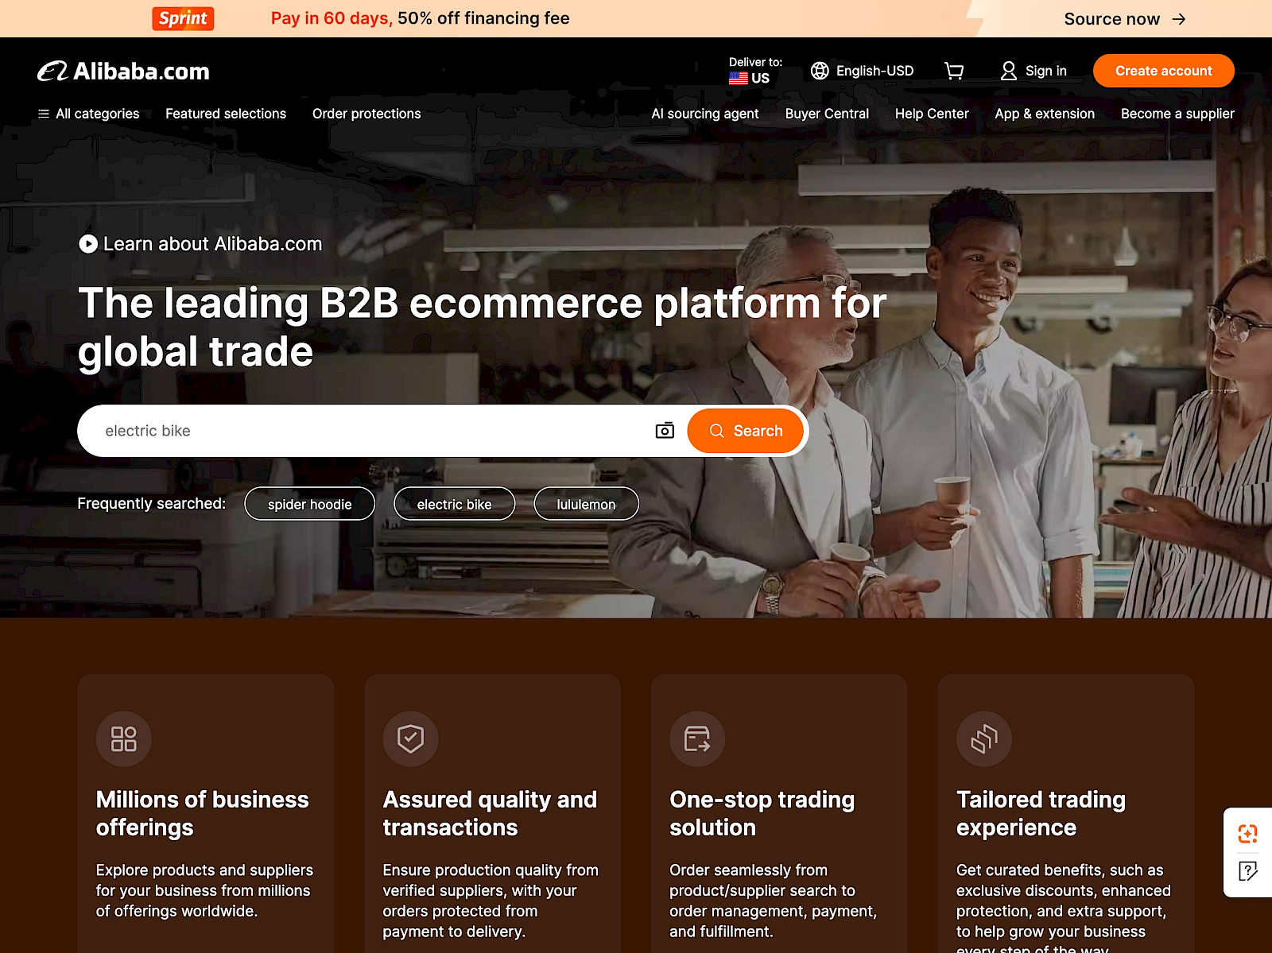Open Buyer Central

click(x=827, y=114)
